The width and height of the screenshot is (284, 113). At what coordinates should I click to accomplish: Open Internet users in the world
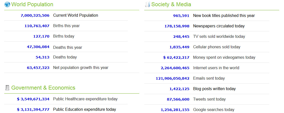[x=216, y=68]
